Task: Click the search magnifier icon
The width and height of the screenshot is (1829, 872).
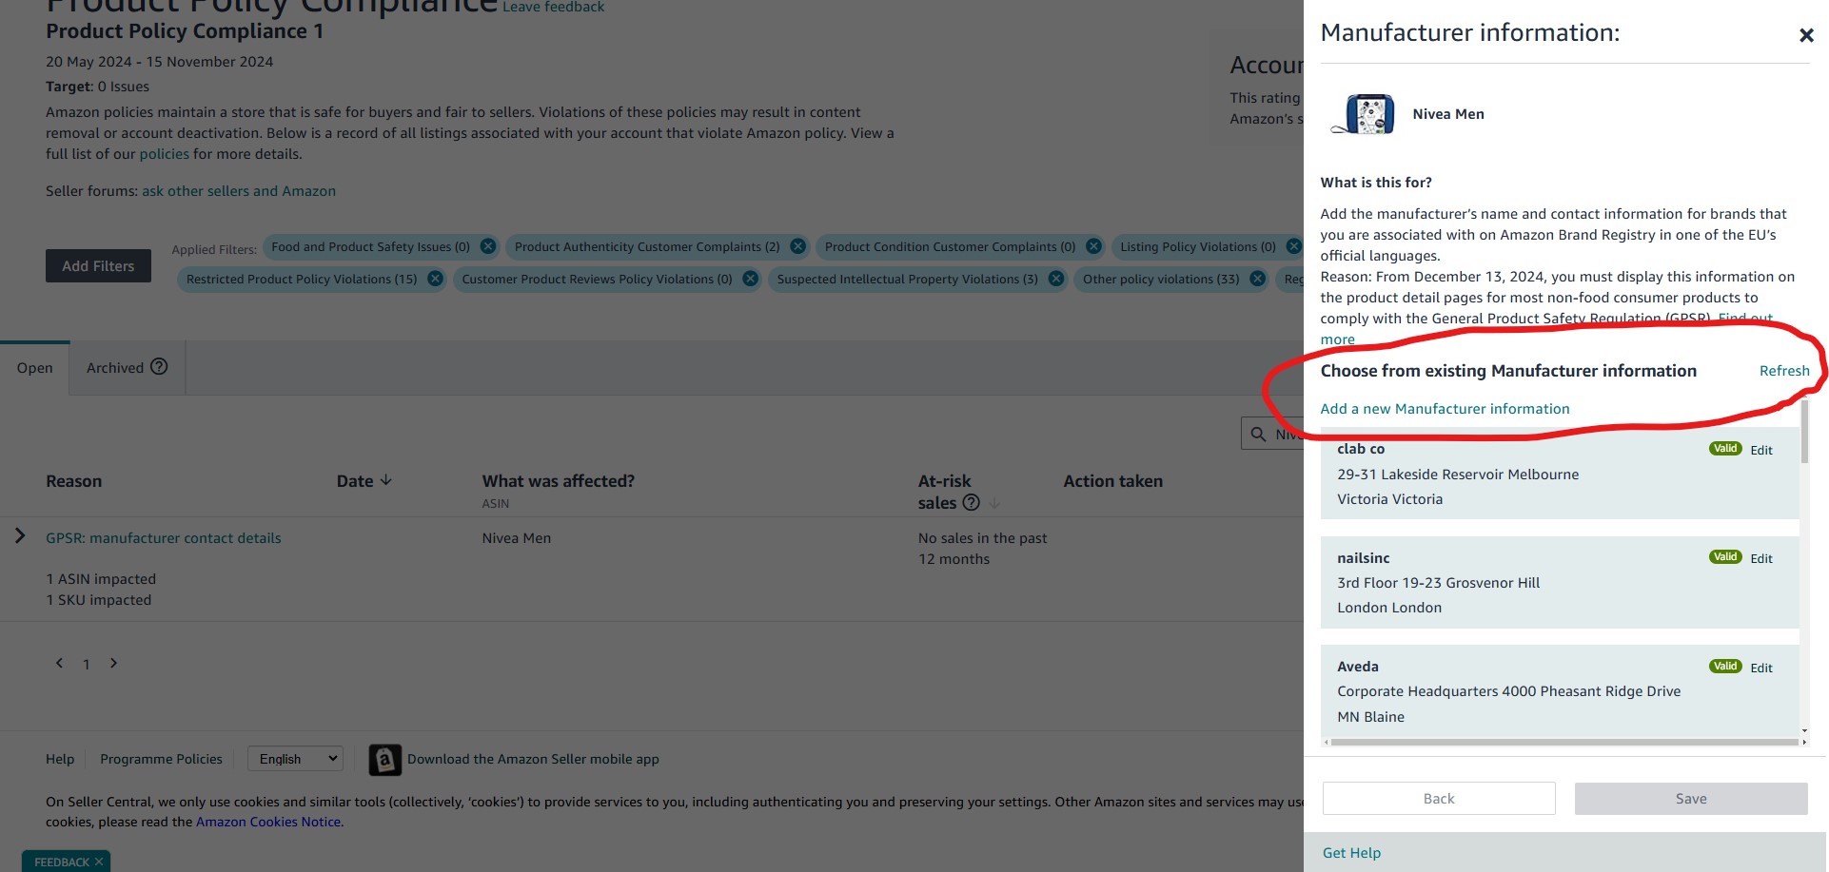Action: (1258, 434)
